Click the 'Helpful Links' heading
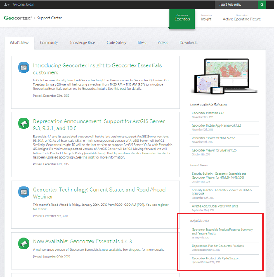The width and height of the screenshot is (274, 277). (199, 221)
